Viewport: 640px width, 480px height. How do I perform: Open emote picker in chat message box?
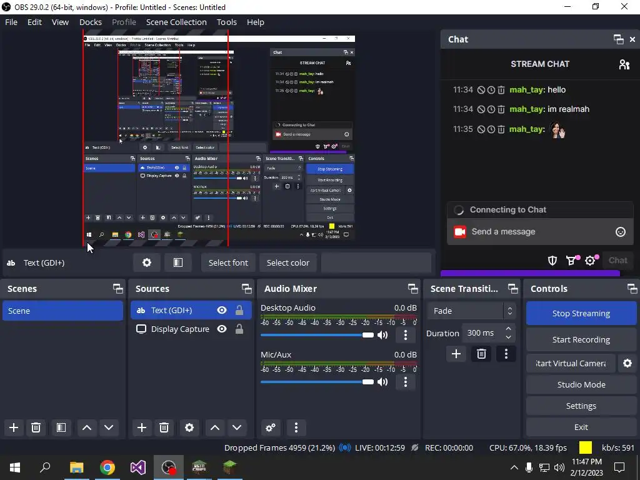click(621, 232)
